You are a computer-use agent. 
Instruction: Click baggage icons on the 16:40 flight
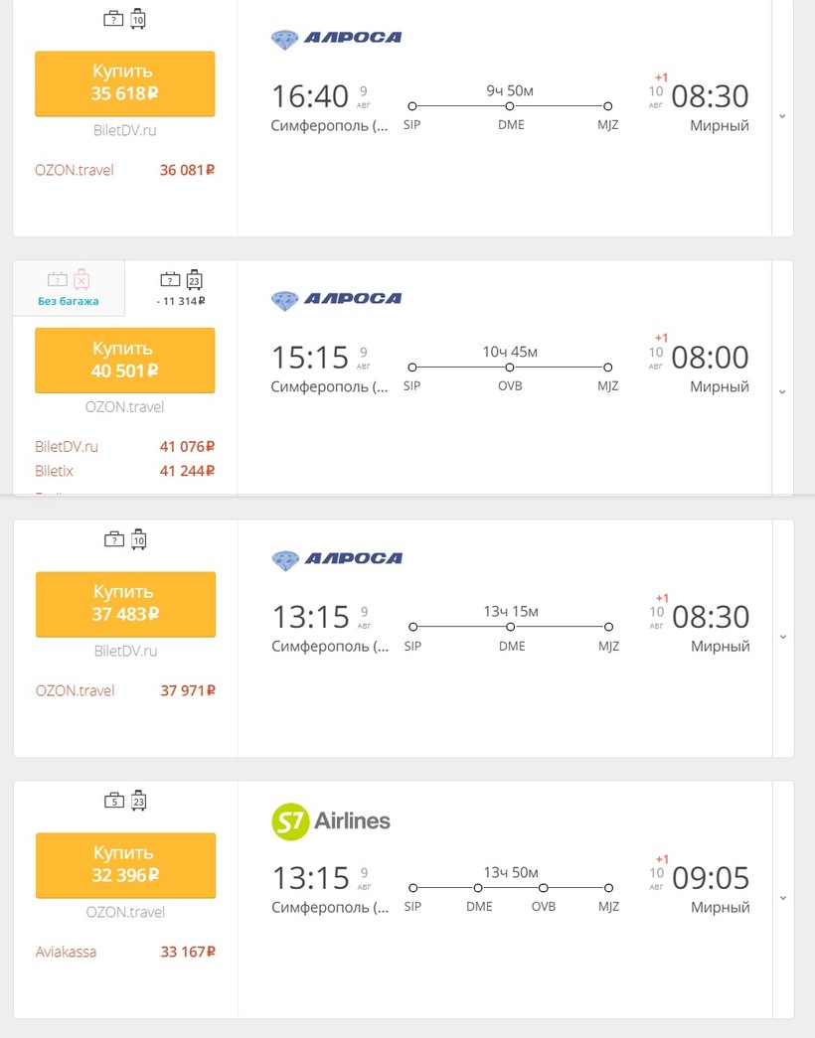pyautogui.click(x=125, y=19)
